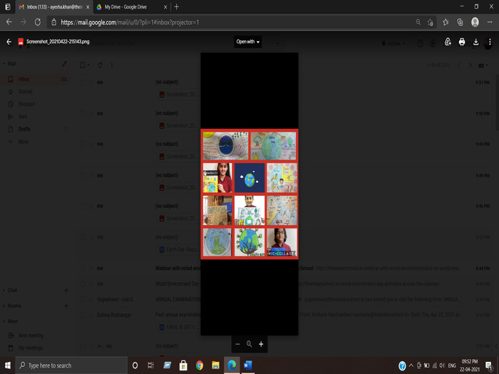Click the Windows Start button

(x=8, y=365)
